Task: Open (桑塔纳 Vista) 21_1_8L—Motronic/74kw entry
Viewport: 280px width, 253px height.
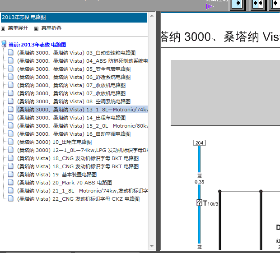Action: pyautogui.click(x=82, y=191)
